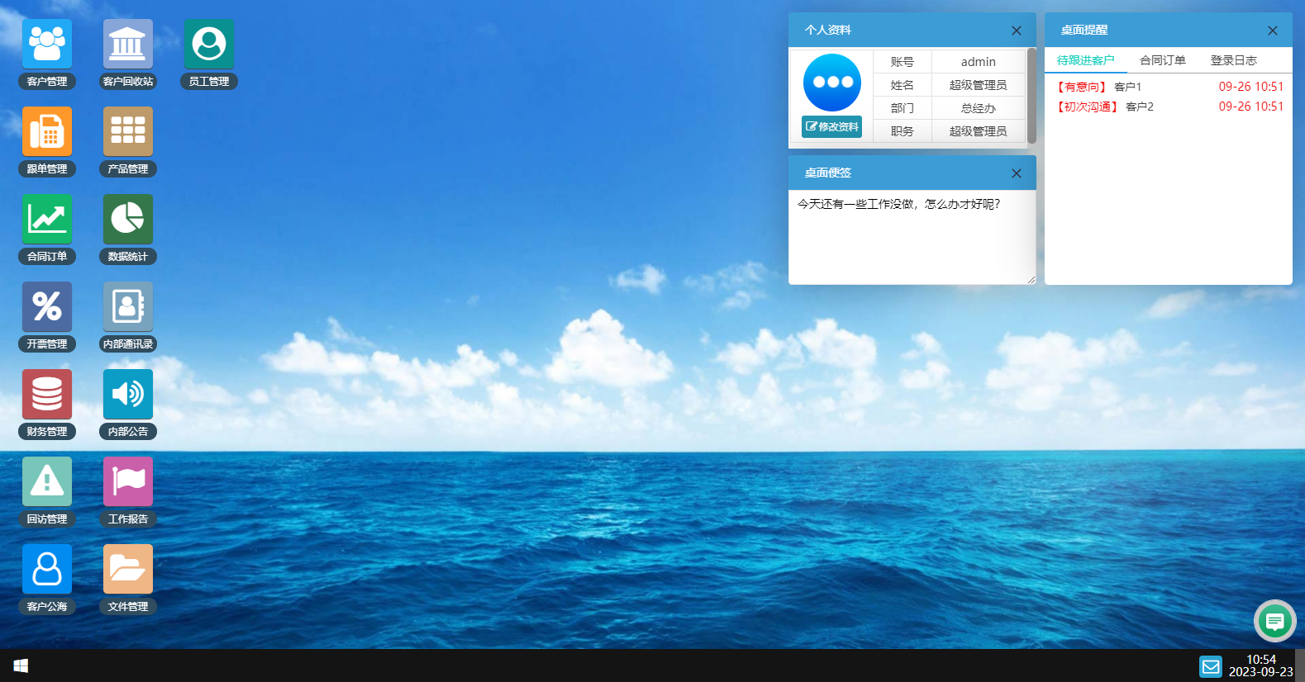The image size is (1305, 682).
Task: Click the 修改资料 button
Action: point(832,126)
